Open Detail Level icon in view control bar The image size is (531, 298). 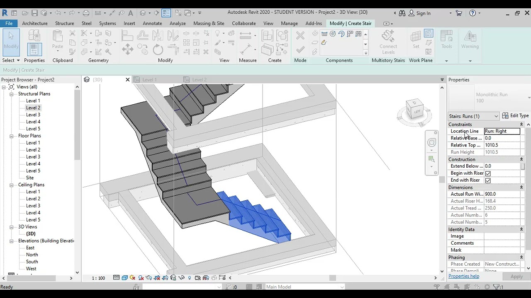pyautogui.click(x=117, y=278)
